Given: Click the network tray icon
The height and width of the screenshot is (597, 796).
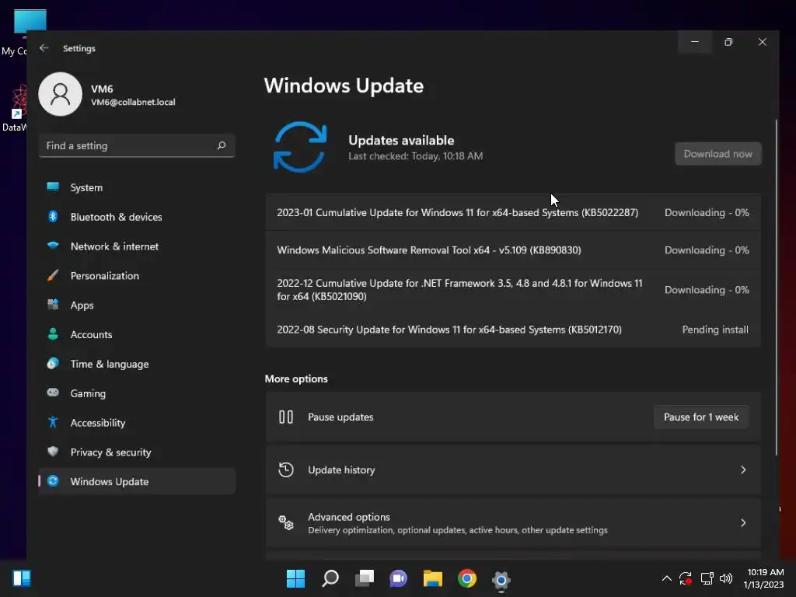Looking at the screenshot, I should click(707, 578).
